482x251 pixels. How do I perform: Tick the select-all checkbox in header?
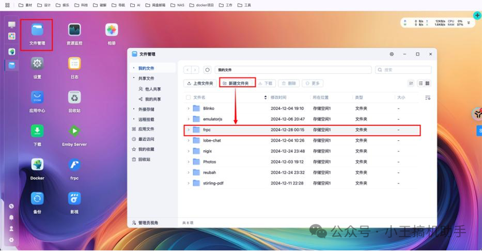tap(188, 97)
